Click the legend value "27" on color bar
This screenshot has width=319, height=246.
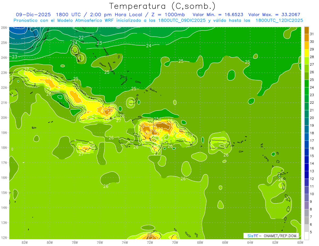(x=312, y=64)
